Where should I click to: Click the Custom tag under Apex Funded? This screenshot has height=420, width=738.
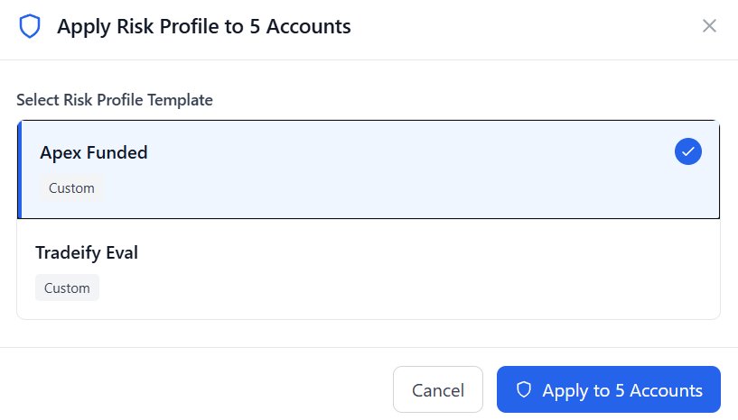(x=71, y=188)
